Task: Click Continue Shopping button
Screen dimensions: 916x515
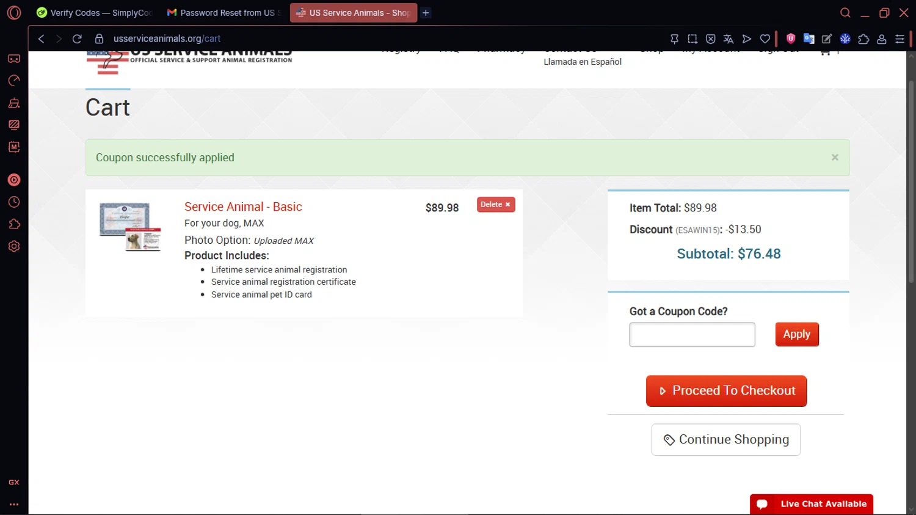Action: [x=726, y=440]
